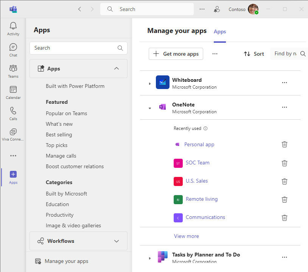
Task: Select the Apps tab in Manage your apps
Action: click(x=220, y=32)
